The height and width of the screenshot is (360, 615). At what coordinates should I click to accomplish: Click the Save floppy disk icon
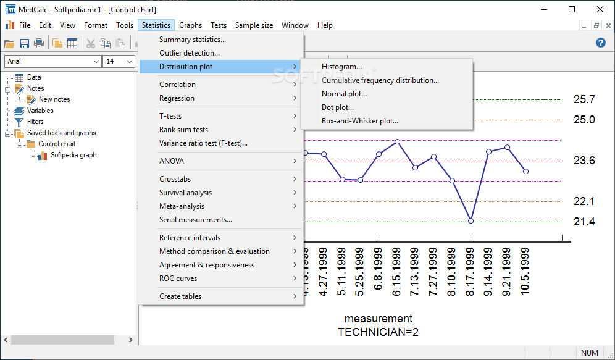point(24,43)
